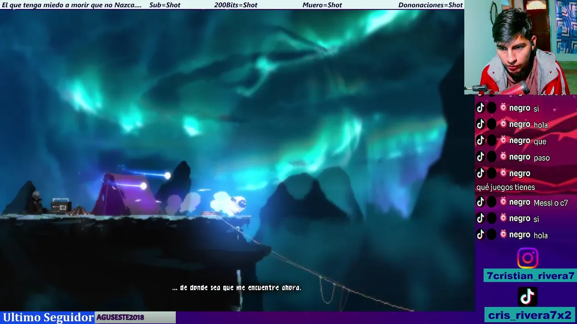Screen dimensions: 577x324
Task: Click the TikTok icon beside 'negro paso'
Action: [481, 157]
